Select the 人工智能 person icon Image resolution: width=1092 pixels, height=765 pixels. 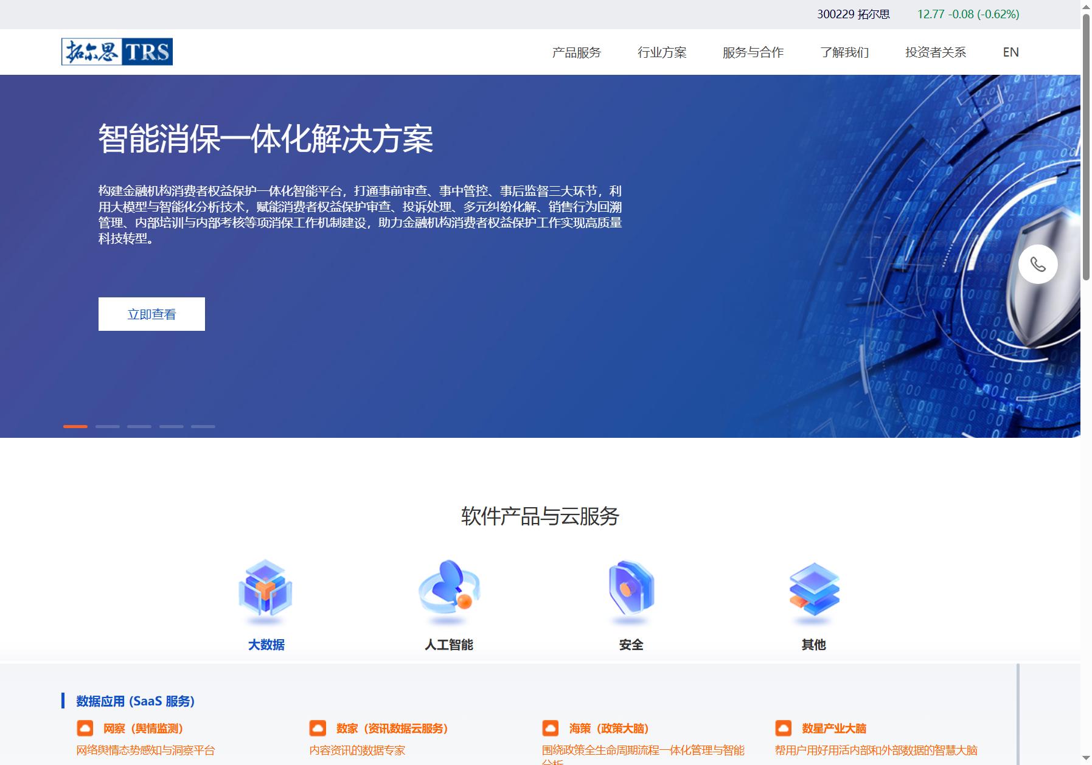click(x=449, y=592)
